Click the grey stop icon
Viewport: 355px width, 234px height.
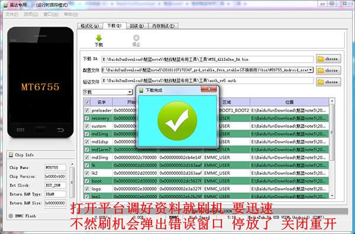pyautogui.click(x=136, y=38)
